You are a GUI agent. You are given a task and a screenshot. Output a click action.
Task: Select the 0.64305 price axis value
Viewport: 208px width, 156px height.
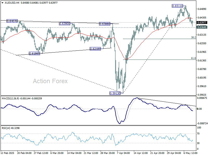tap(202, 18)
